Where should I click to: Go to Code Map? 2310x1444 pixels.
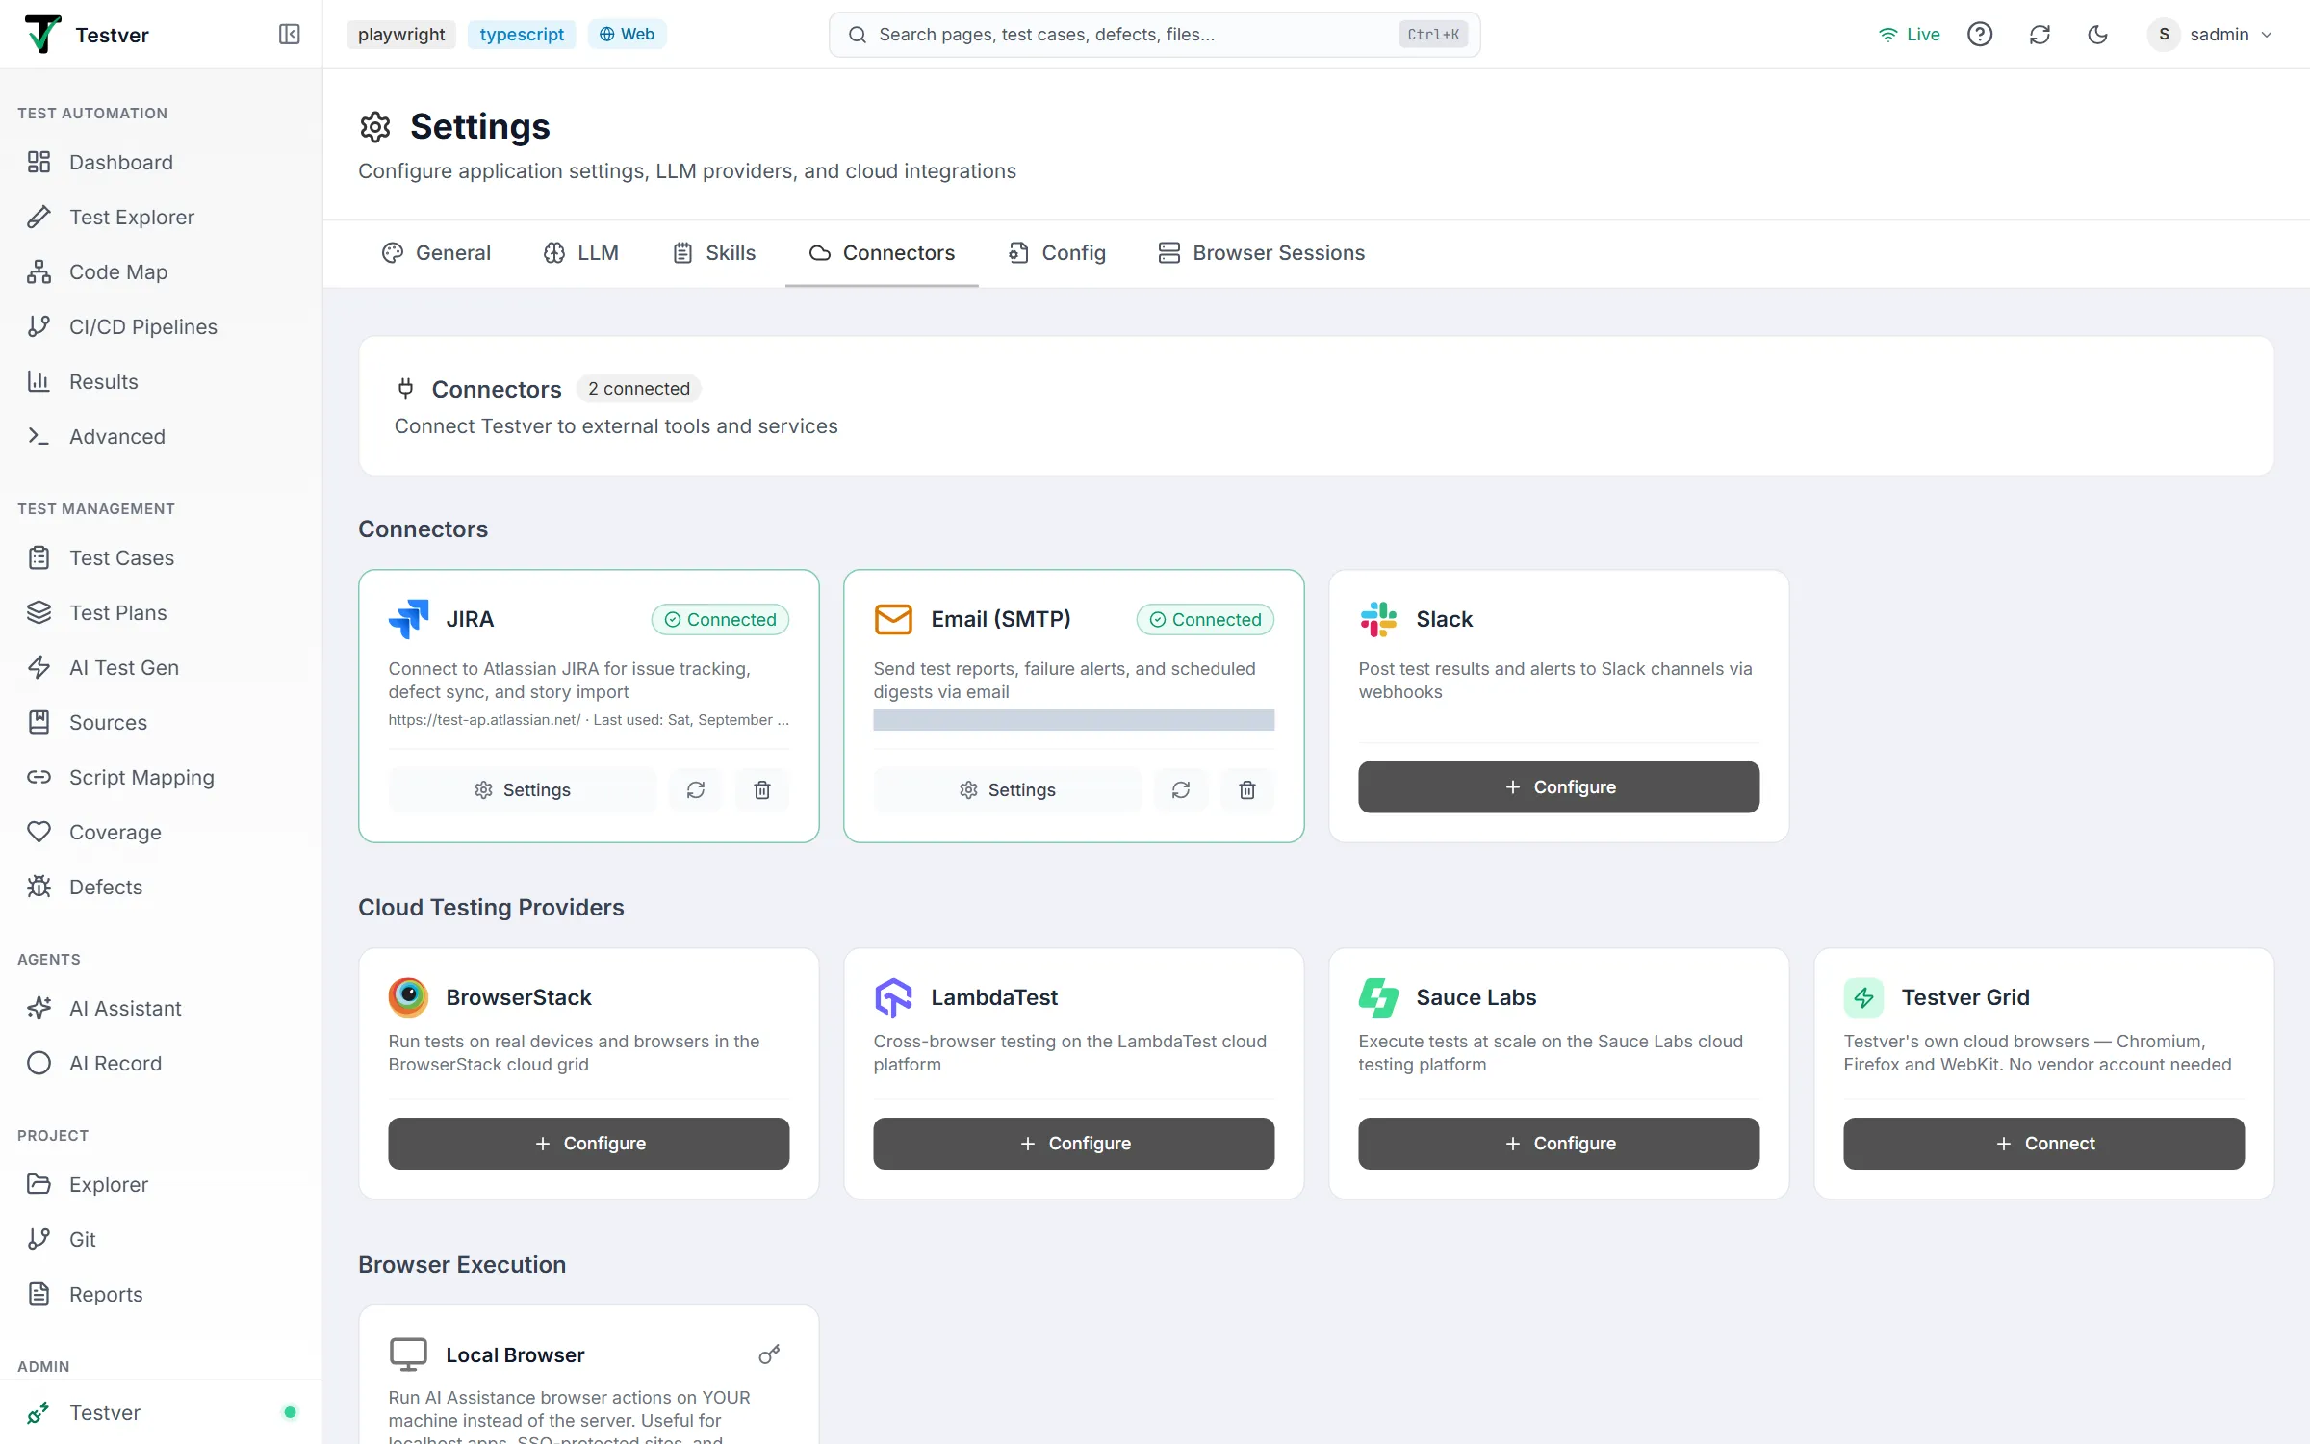[x=161, y=271]
